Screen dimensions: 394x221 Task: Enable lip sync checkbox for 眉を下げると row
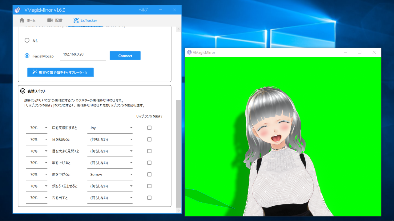(149, 174)
